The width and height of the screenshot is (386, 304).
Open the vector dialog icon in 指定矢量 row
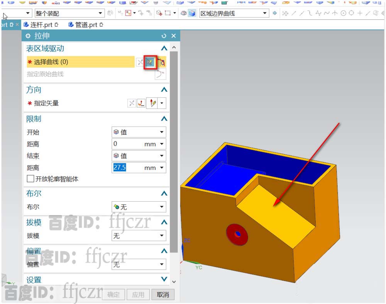click(141, 103)
